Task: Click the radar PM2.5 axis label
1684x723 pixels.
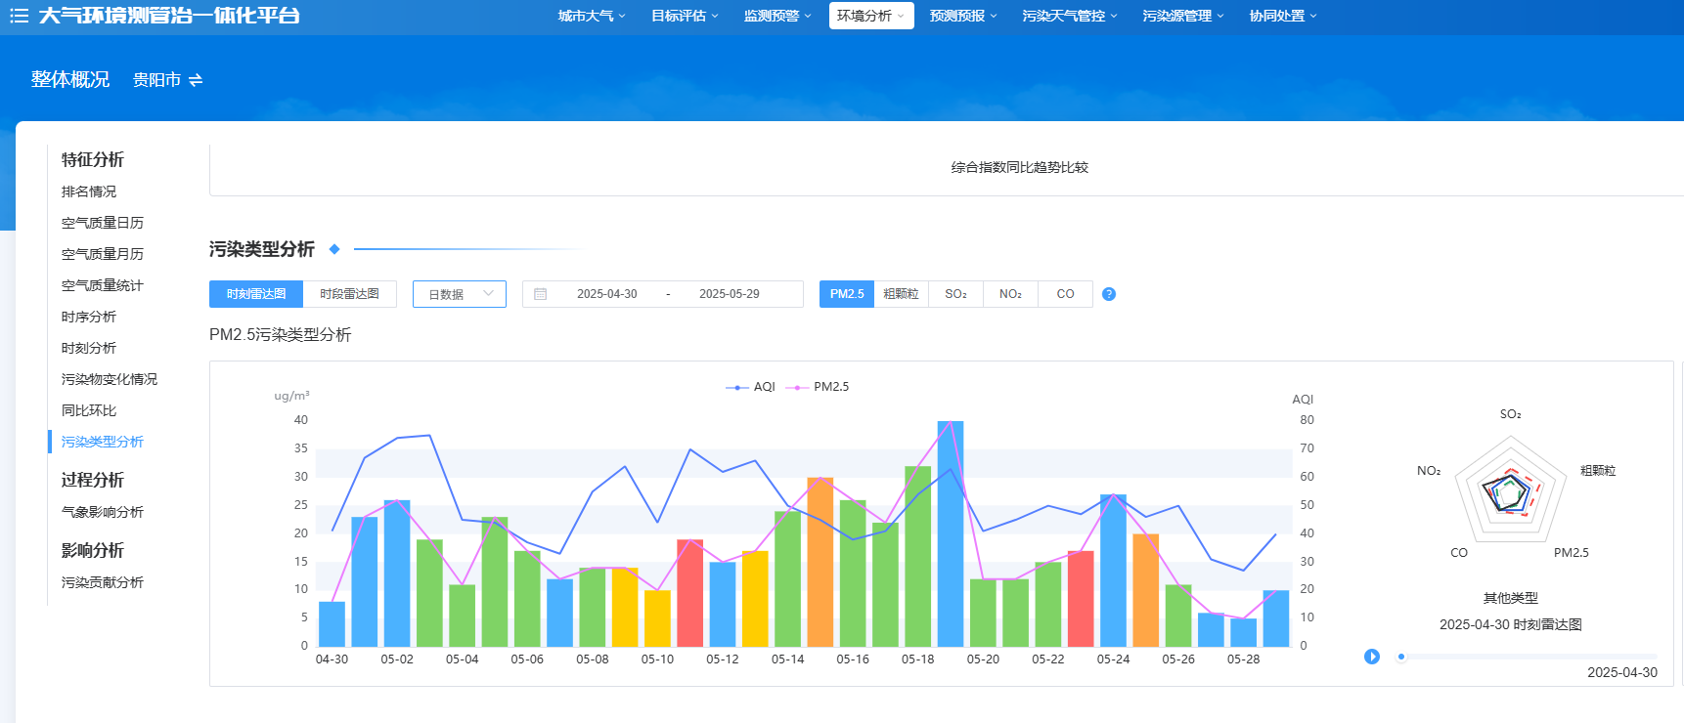Action: tap(1572, 553)
